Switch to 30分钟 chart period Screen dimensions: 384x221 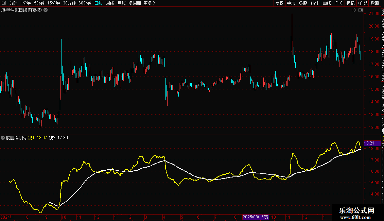point(69,3)
